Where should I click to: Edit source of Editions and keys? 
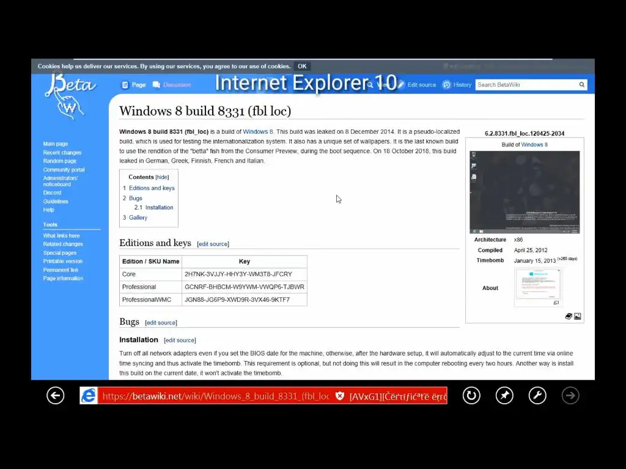(213, 244)
